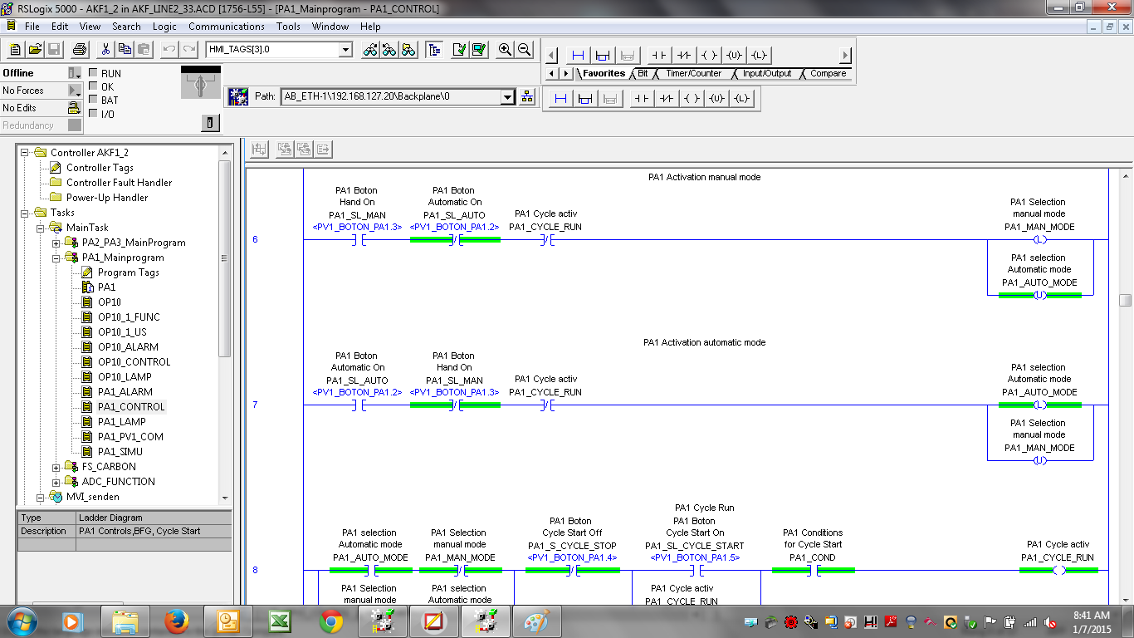
Task: Click the Open file folder icon
Action: tap(35, 50)
